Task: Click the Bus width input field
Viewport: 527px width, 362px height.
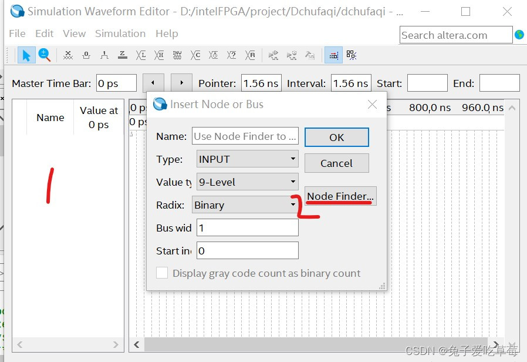Action: [248, 228]
